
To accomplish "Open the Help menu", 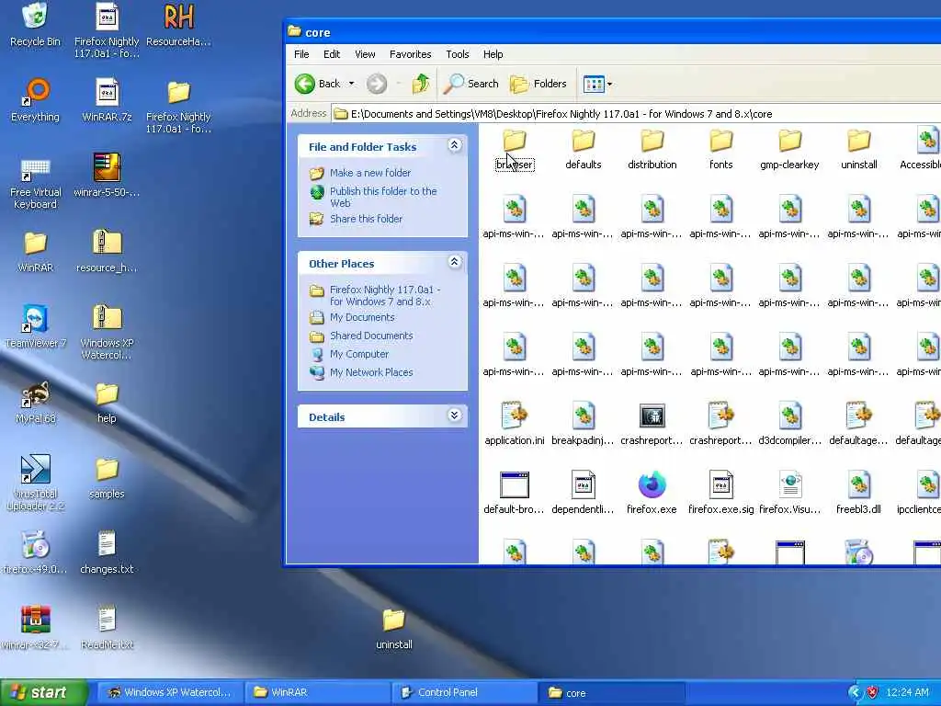I will coord(493,54).
